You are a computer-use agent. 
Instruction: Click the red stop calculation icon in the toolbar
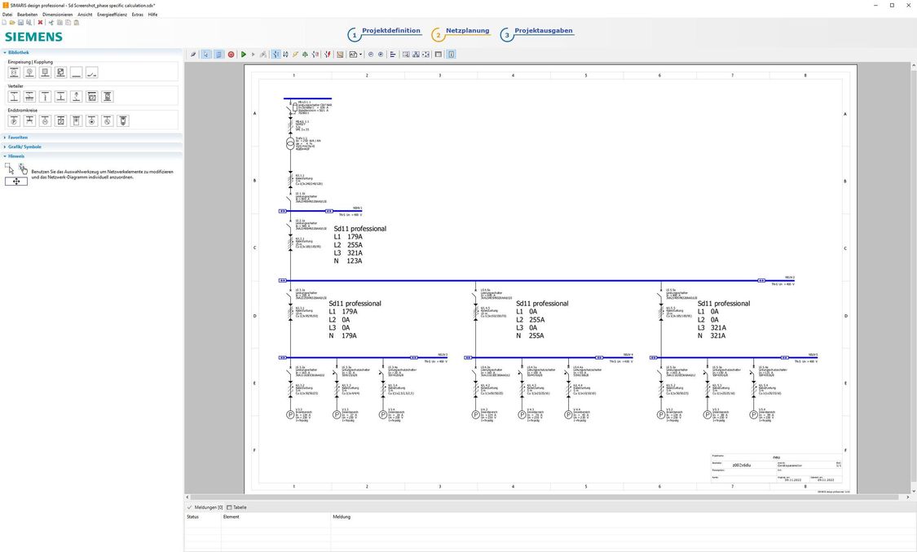[x=231, y=54]
